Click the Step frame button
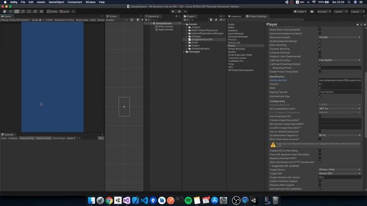 pyautogui.click(x=185, y=11)
